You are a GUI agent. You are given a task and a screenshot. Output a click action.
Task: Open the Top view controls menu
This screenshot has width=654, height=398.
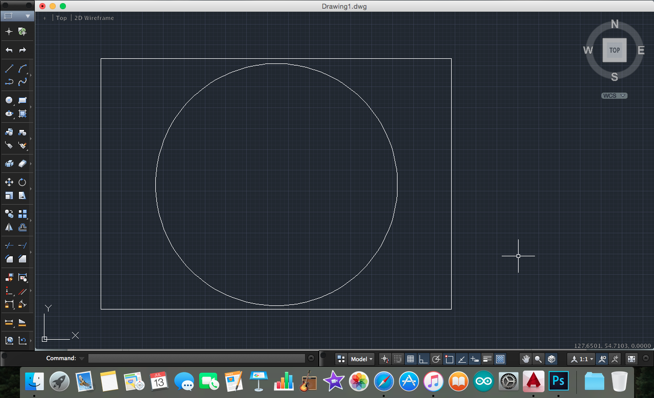pyautogui.click(x=61, y=18)
